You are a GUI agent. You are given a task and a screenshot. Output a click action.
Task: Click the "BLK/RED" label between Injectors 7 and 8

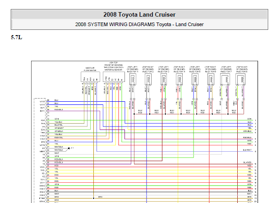click(x=234, y=112)
